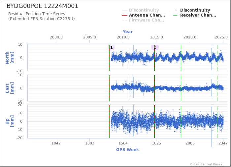Click the East [mm] axis label
The width and height of the screenshot is (231, 167).
point(10,88)
